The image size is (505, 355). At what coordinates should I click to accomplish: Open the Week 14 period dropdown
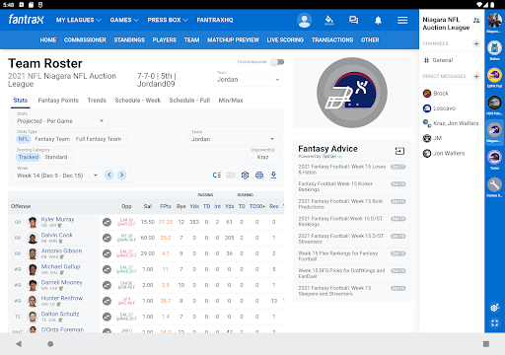point(57,176)
